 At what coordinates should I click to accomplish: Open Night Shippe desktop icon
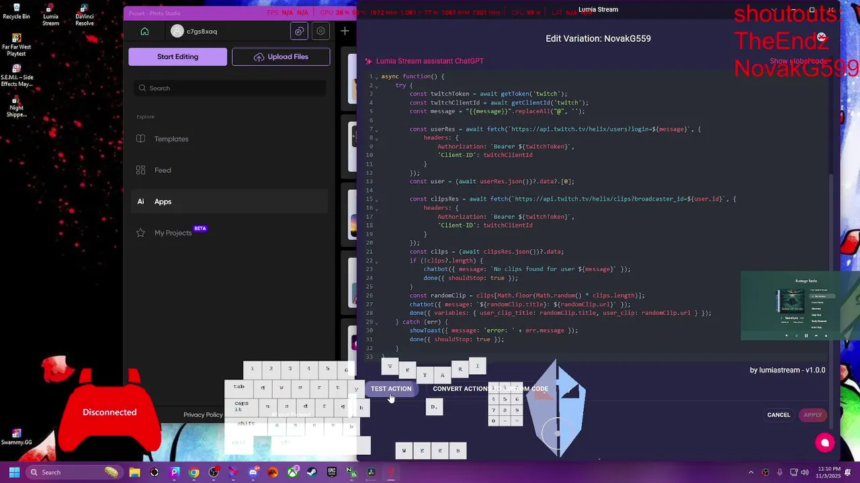point(16,106)
